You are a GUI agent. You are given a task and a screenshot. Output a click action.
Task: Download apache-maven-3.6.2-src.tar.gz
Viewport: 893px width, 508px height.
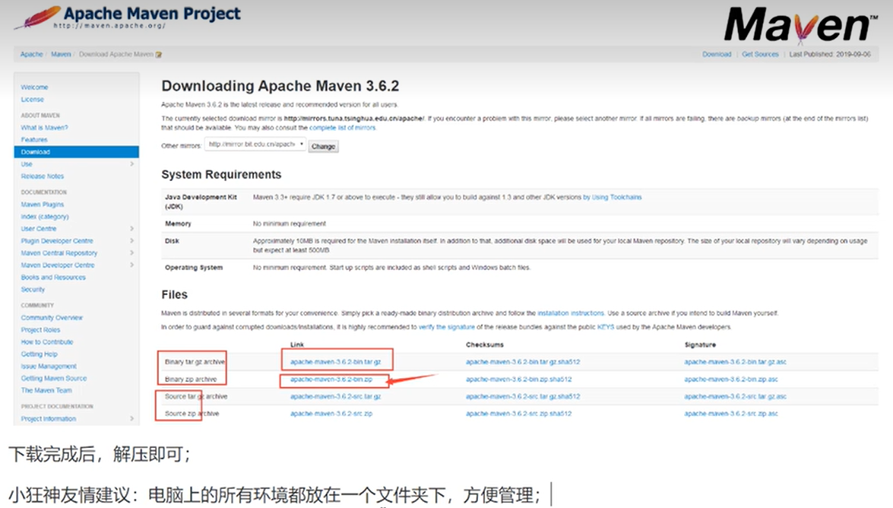[x=335, y=396]
